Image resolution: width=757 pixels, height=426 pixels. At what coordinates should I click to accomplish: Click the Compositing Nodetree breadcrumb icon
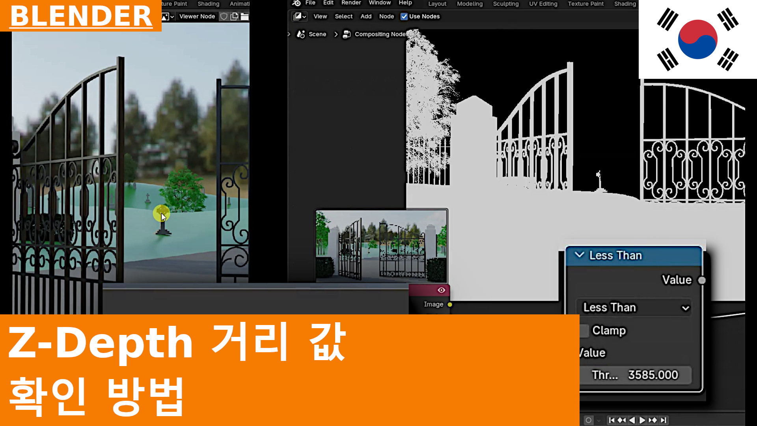[x=347, y=34]
